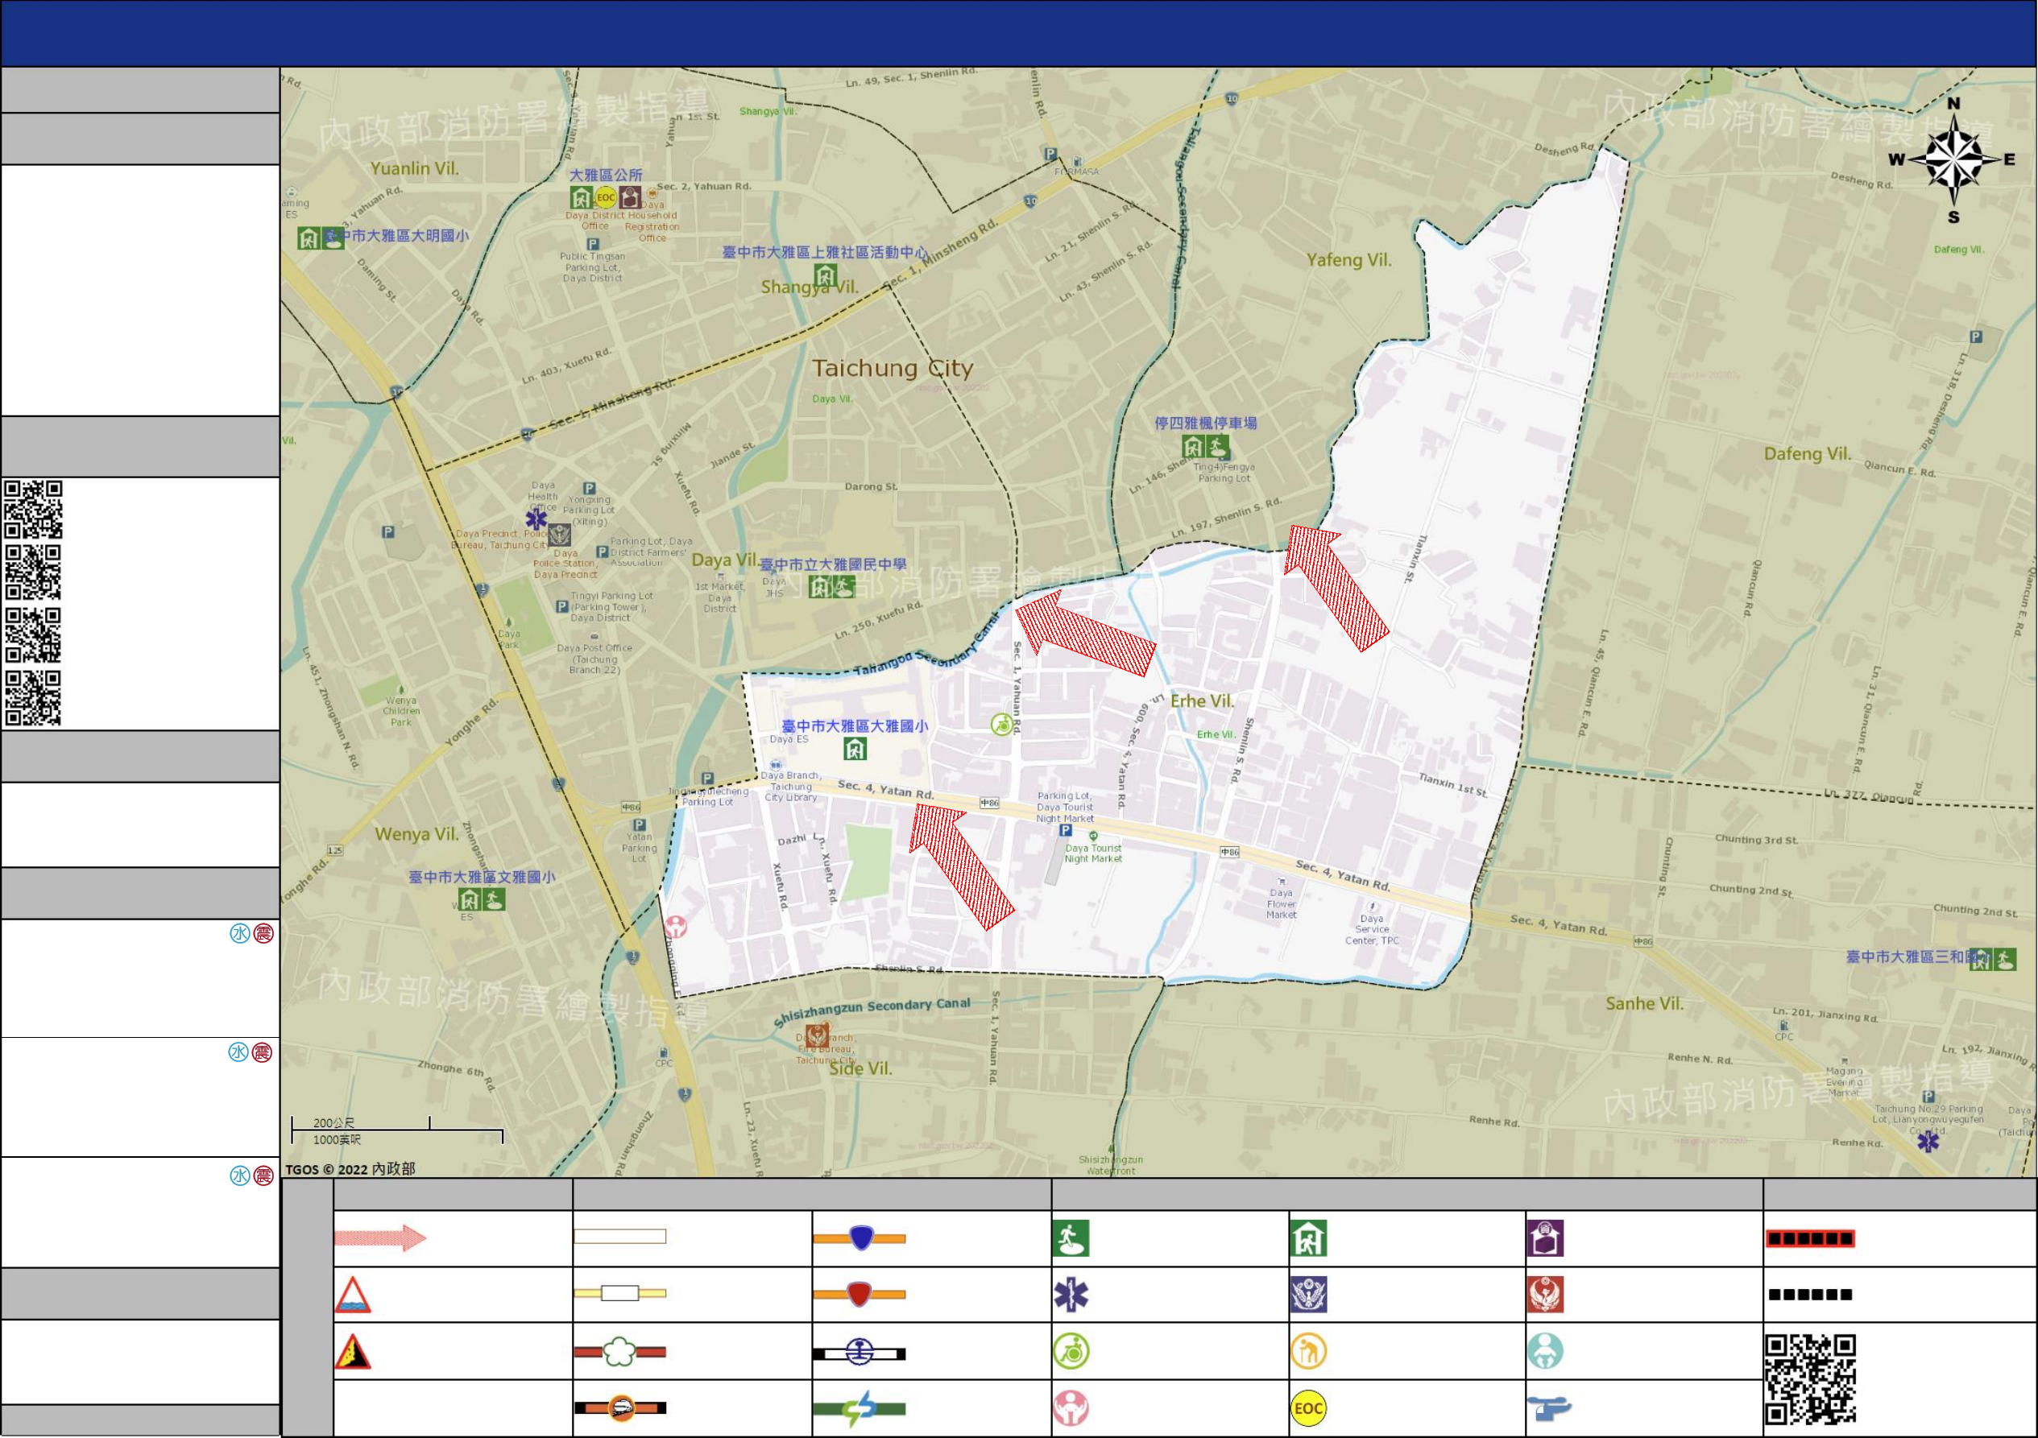The image size is (2038, 1438).
Task: Click the police emblem marker at Daya Precinct
Action: [x=559, y=535]
